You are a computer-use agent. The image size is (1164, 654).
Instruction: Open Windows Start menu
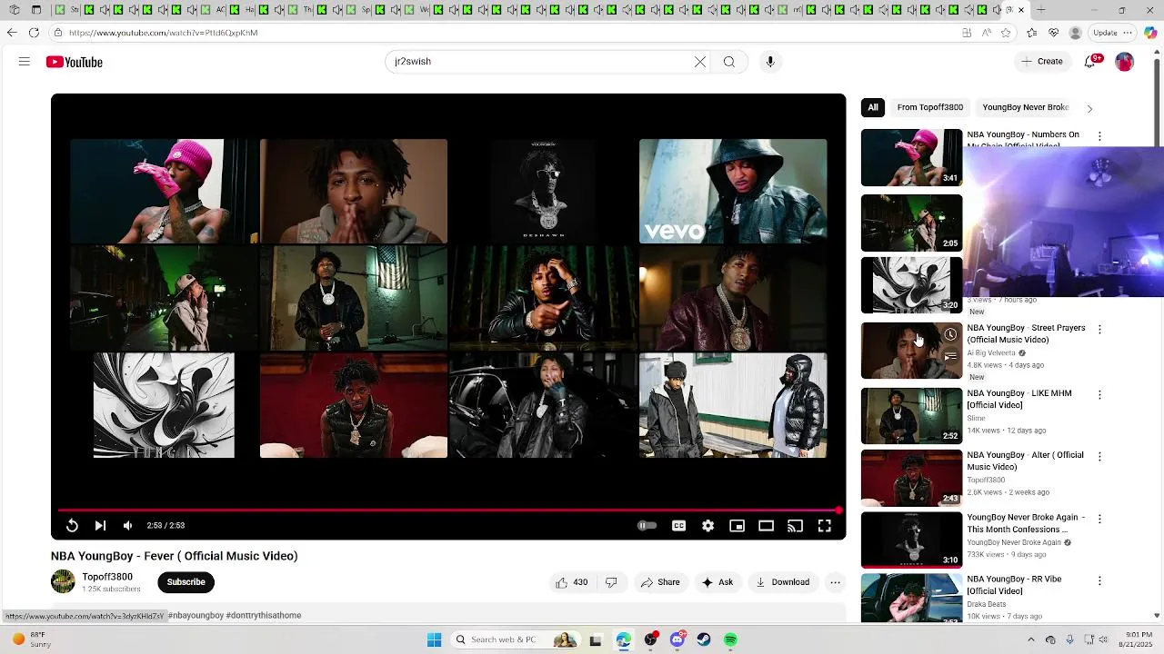pyautogui.click(x=435, y=639)
